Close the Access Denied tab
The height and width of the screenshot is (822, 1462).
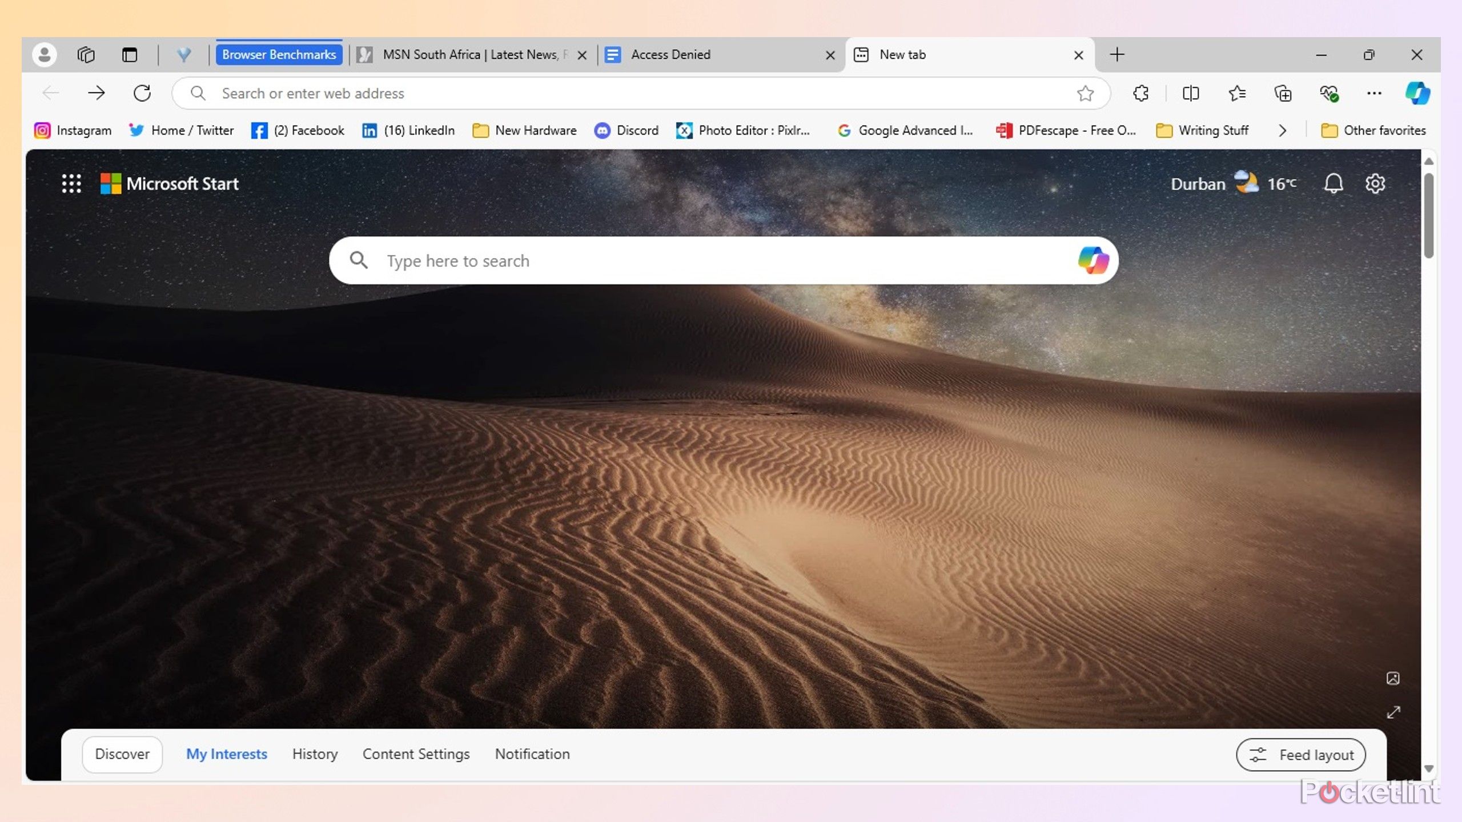pos(830,55)
